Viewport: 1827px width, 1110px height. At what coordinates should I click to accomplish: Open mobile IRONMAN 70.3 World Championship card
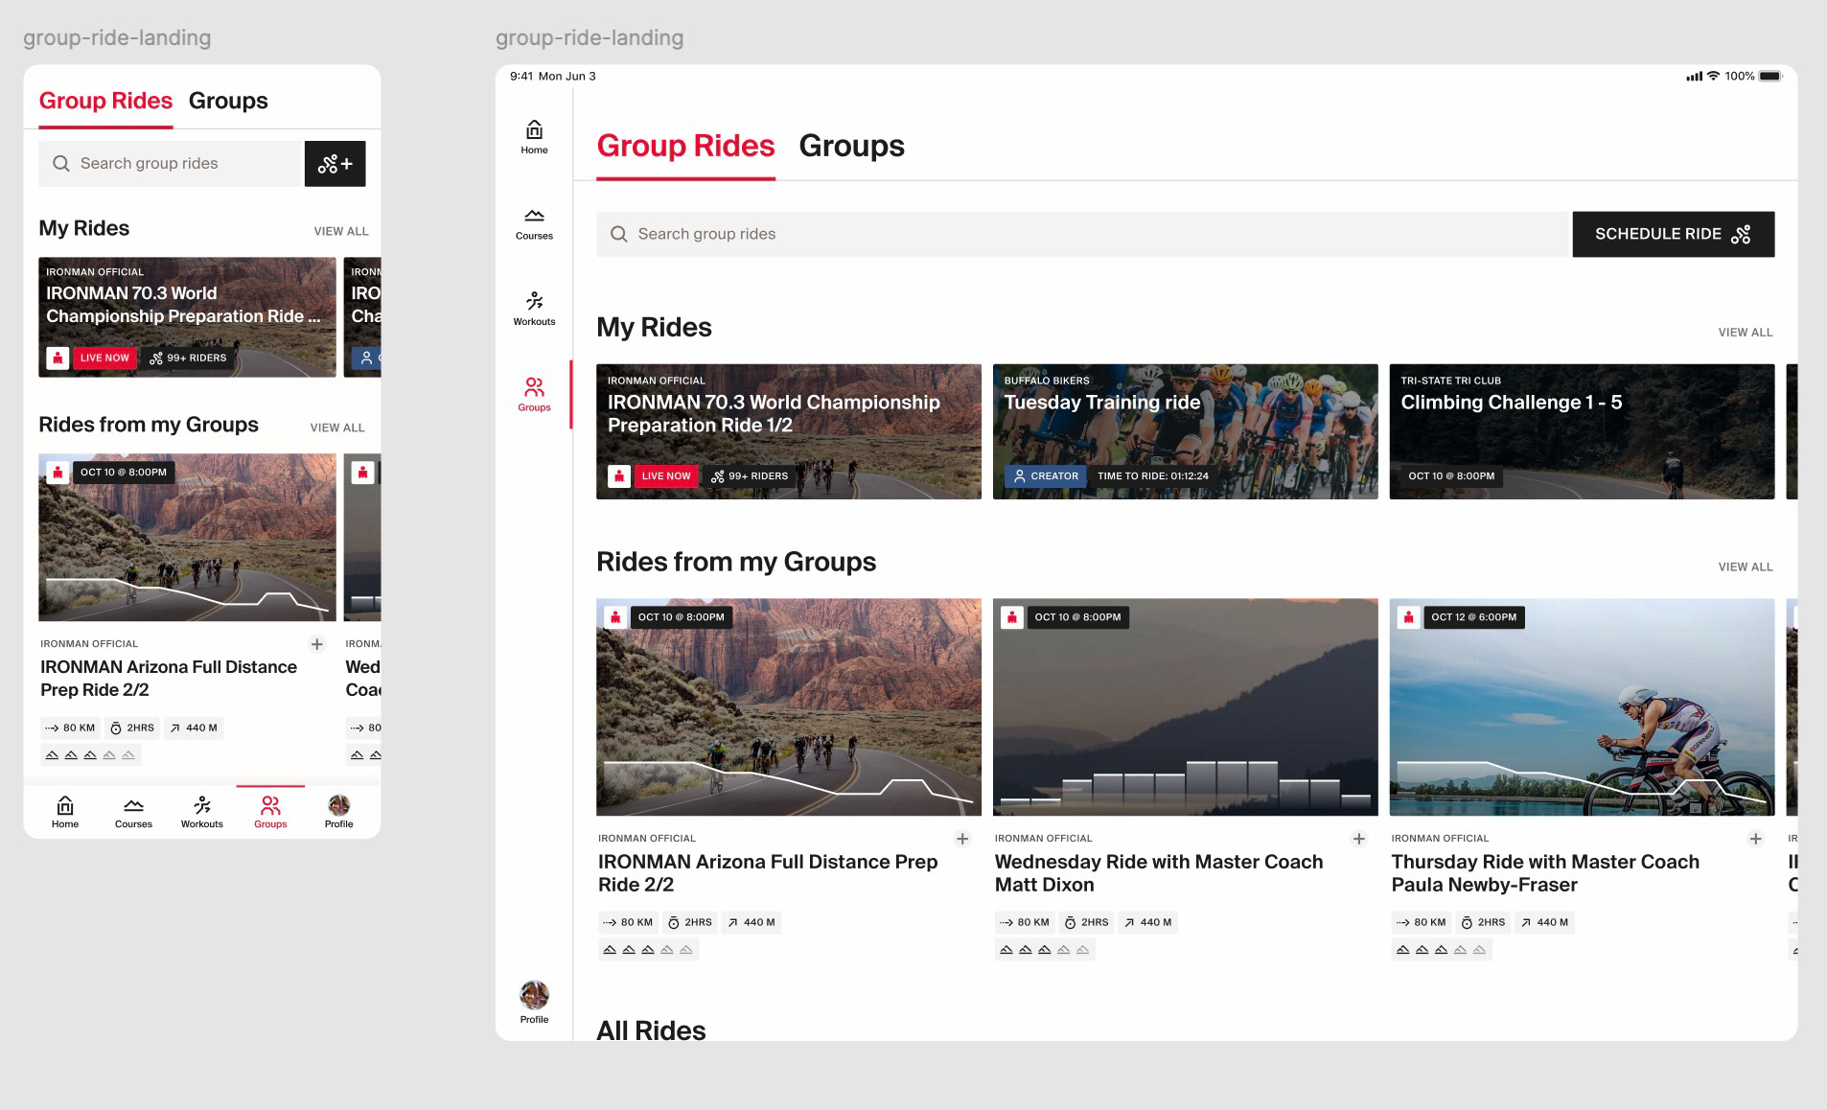(x=187, y=316)
